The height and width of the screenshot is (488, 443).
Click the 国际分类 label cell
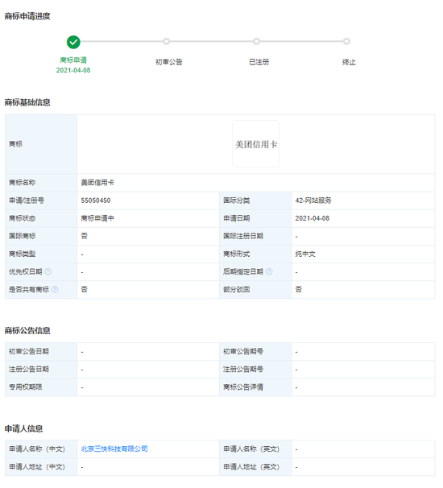tap(255, 201)
